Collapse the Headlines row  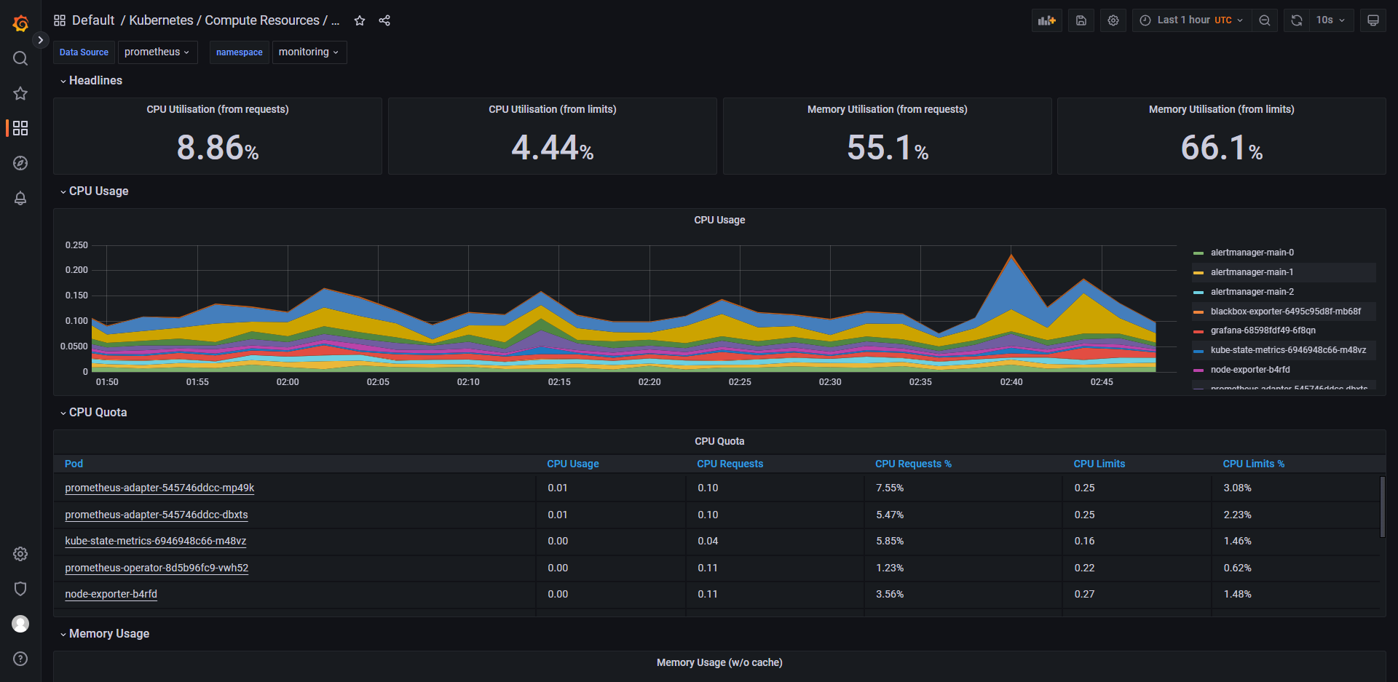(x=95, y=81)
